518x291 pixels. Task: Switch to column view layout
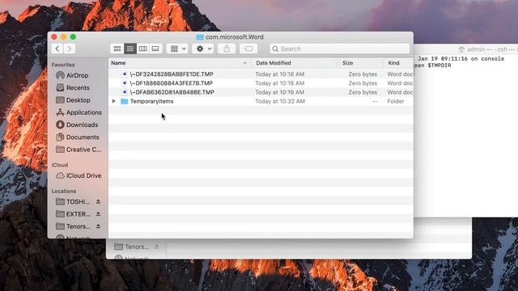[142, 48]
